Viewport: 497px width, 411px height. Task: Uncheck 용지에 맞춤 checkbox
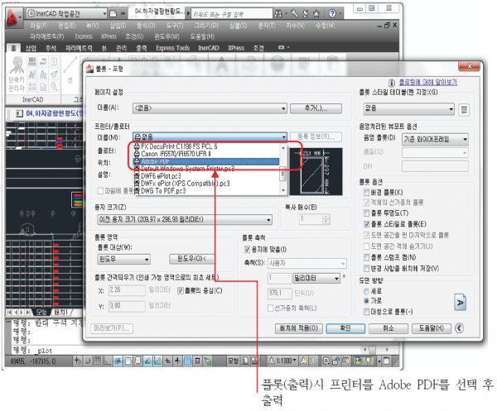(x=247, y=249)
